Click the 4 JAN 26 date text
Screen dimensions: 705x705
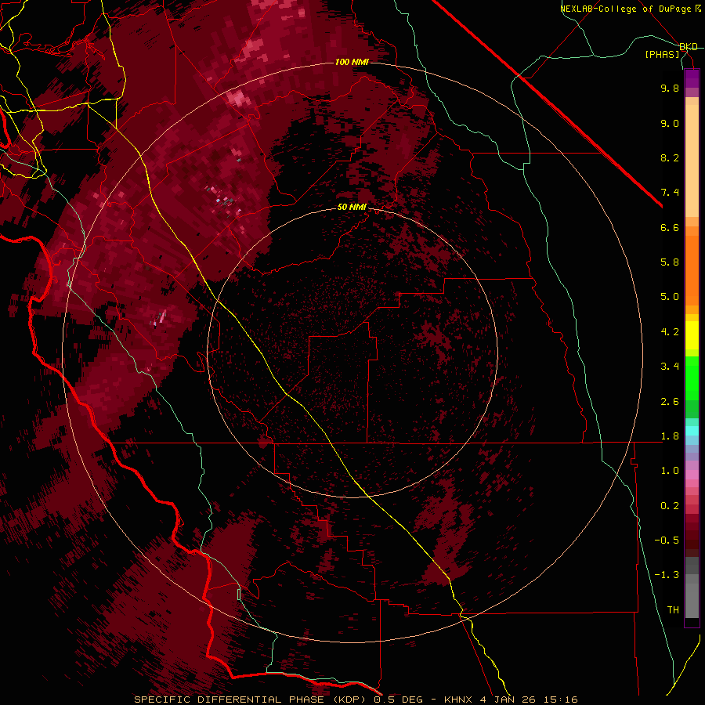pyautogui.click(x=509, y=700)
